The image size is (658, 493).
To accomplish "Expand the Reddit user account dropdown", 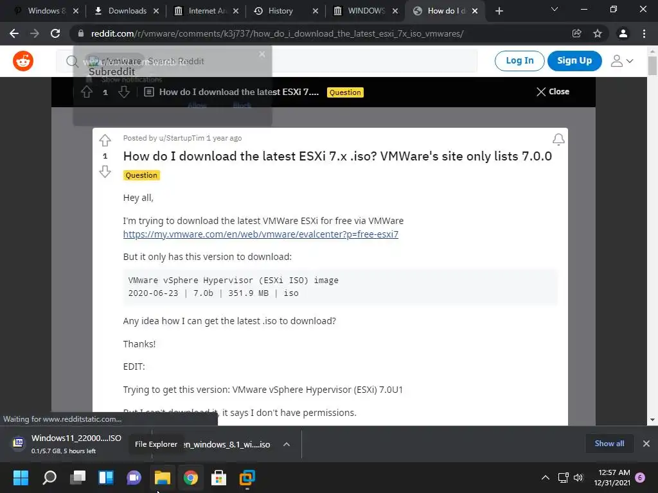I will tap(622, 61).
